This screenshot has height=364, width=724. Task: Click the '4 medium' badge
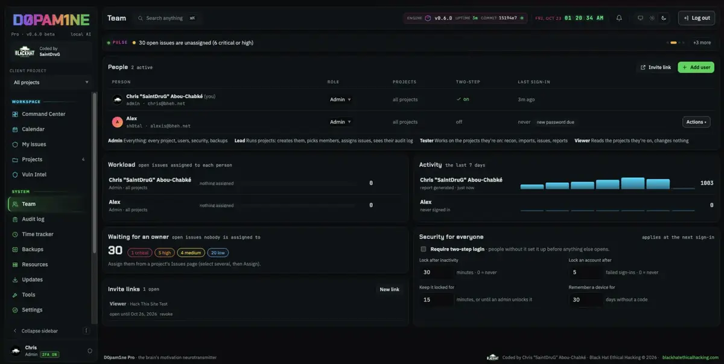tap(191, 253)
